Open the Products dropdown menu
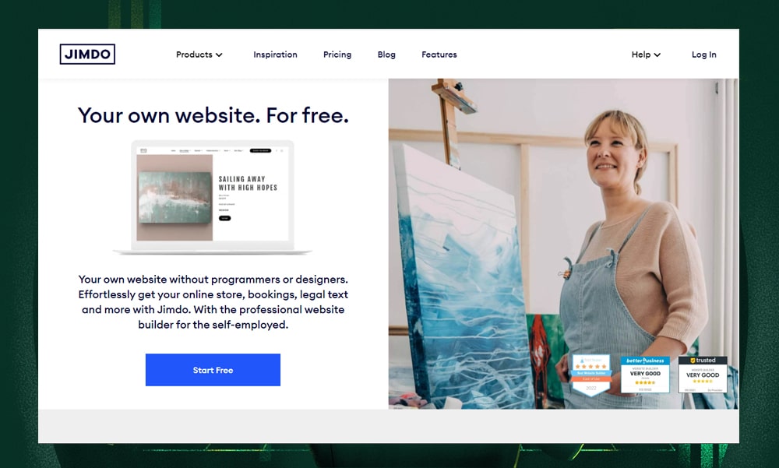The image size is (779, 468). point(199,55)
